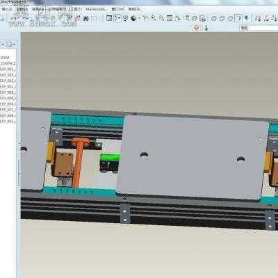Select the Shading display style
Image resolution: width=278 pixels, height=278 pixels.
coord(238,18)
